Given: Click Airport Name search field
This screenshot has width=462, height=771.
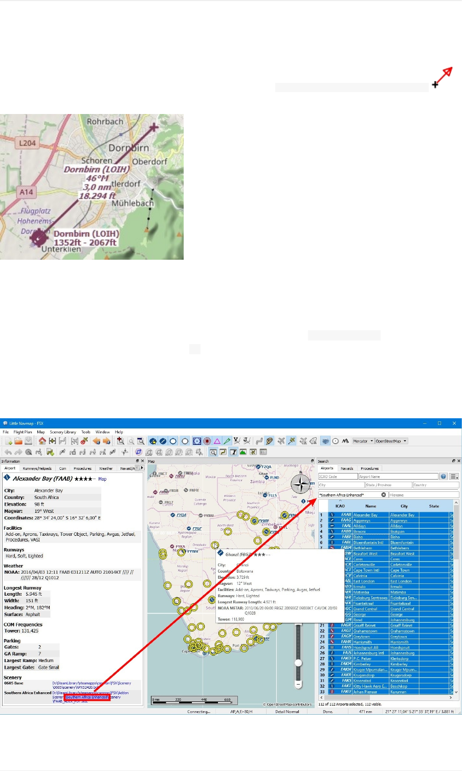Looking at the screenshot, I should pos(398,477).
